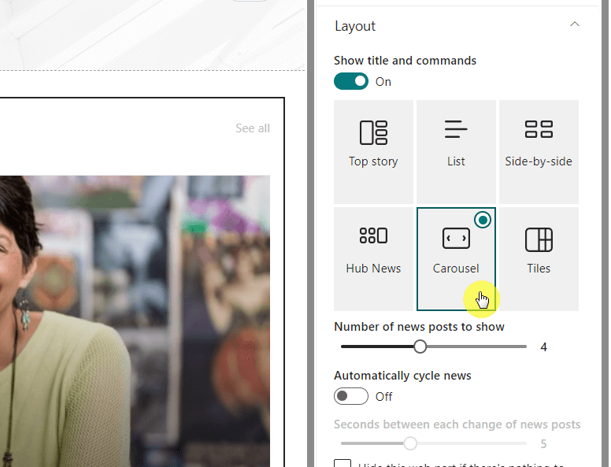Tick the Hide this web part checkbox
Image resolution: width=611 pixels, height=467 pixels.
click(343, 464)
